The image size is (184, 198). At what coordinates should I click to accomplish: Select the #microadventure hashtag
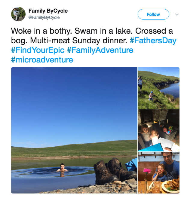pos(42,59)
